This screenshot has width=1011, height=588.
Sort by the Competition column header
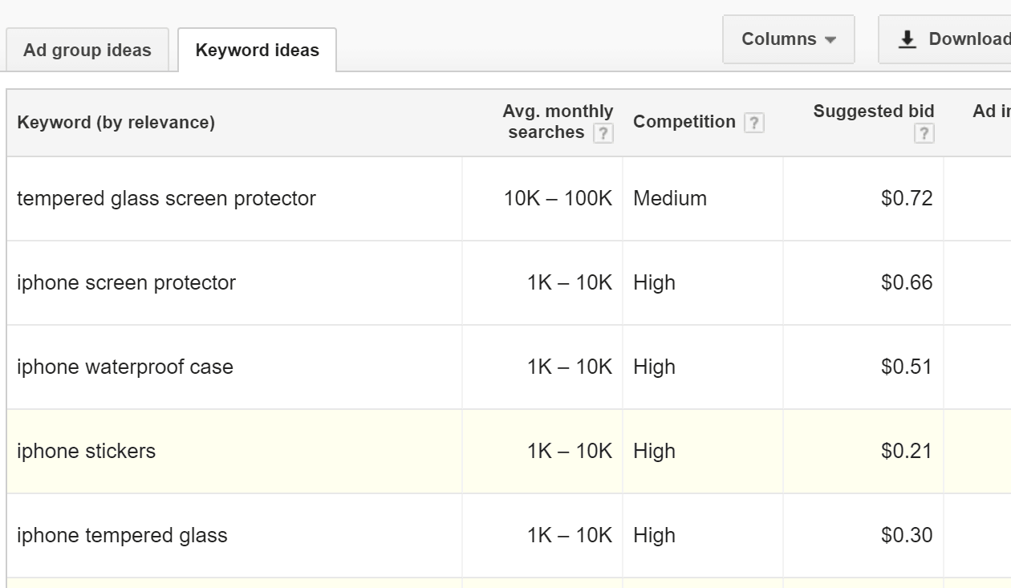684,122
